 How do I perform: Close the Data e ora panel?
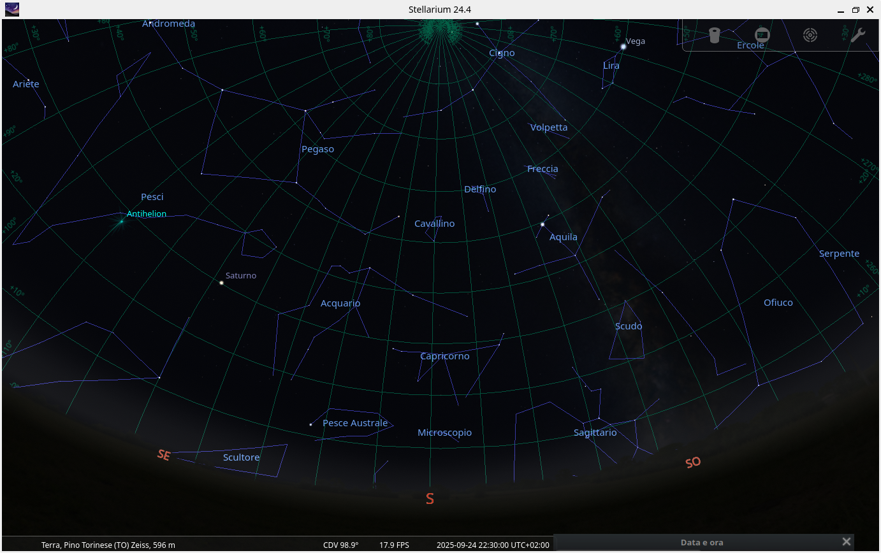(847, 541)
